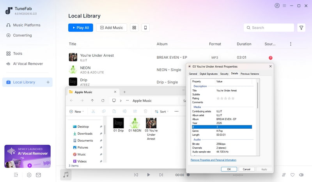The width and height of the screenshot is (312, 182).
Task: Click the heart favorite icon
Action: pyautogui.click(x=292, y=175)
